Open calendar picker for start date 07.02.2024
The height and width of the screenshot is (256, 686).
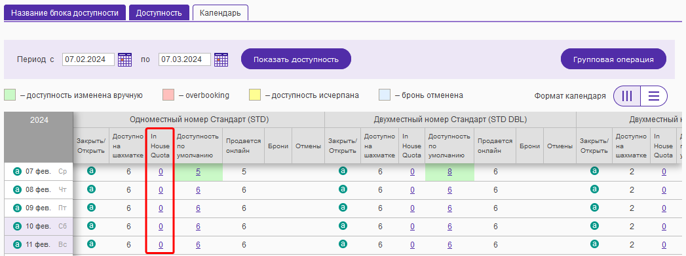(124, 59)
